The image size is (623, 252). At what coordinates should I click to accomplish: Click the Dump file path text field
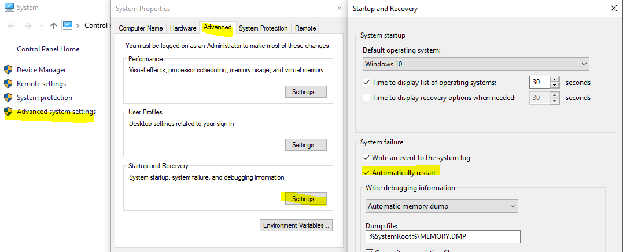click(x=443, y=236)
